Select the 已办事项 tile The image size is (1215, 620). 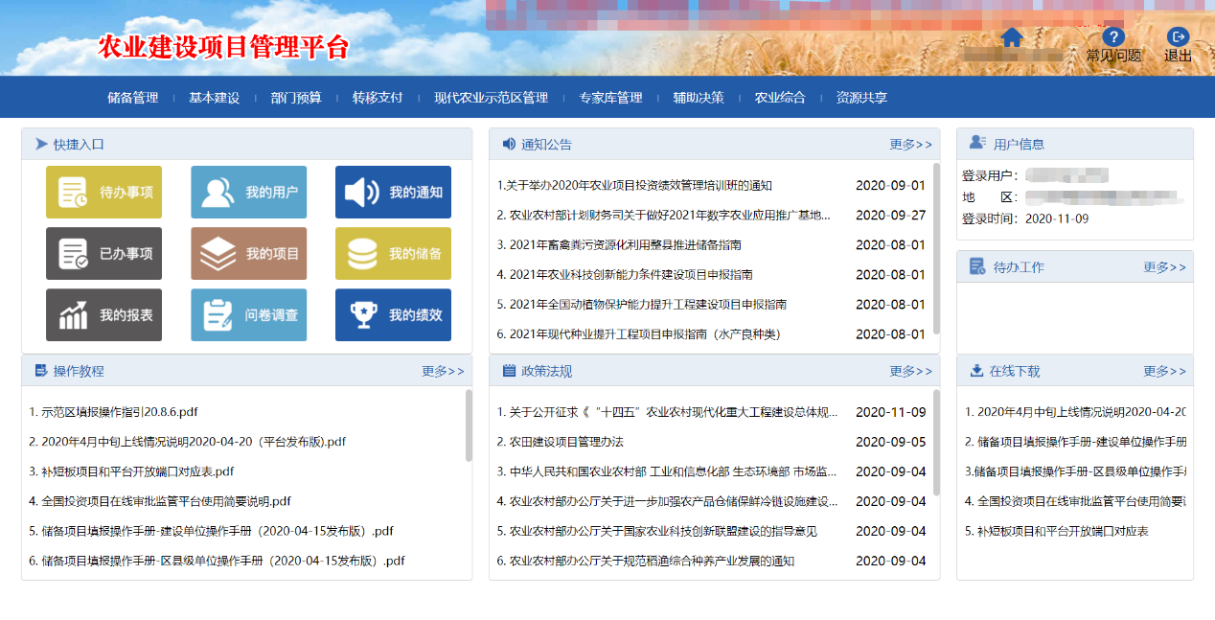click(x=103, y=254)
